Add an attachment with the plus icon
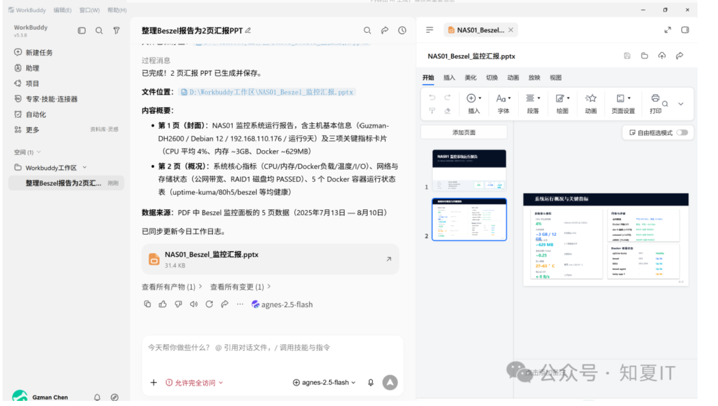The width and height of the screenshot is (718, 406). point(153,382)
